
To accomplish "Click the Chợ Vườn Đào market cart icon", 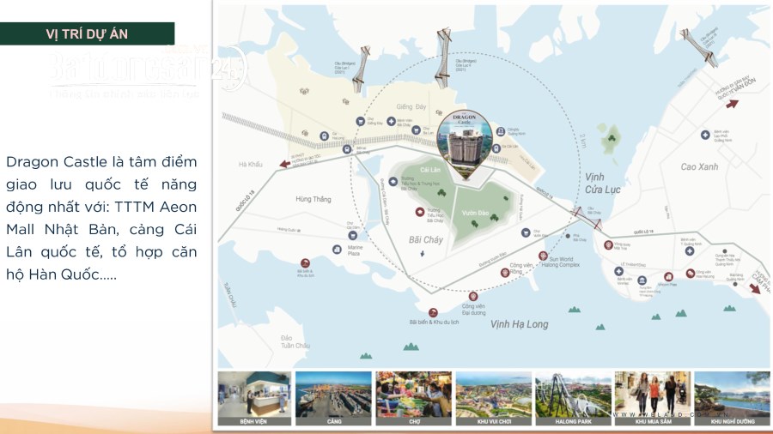I will pyautogui.click(x=526, y=232).
